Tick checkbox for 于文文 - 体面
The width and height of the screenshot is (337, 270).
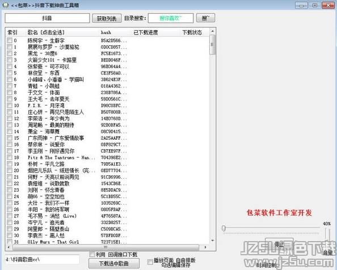(x=10, y=92)
